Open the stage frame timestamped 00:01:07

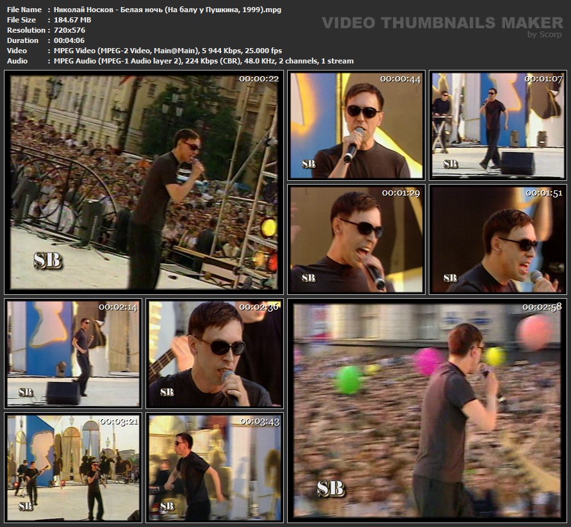click(x=498, y=125)
